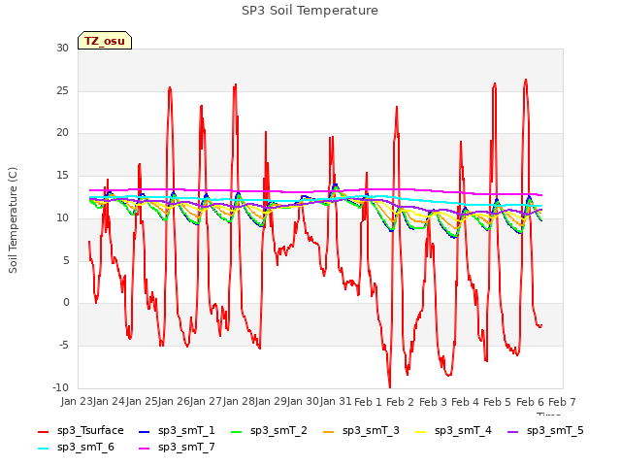
Task: Toggle sp3_smT_6 legend entry
Action: [x=76, y=448]
